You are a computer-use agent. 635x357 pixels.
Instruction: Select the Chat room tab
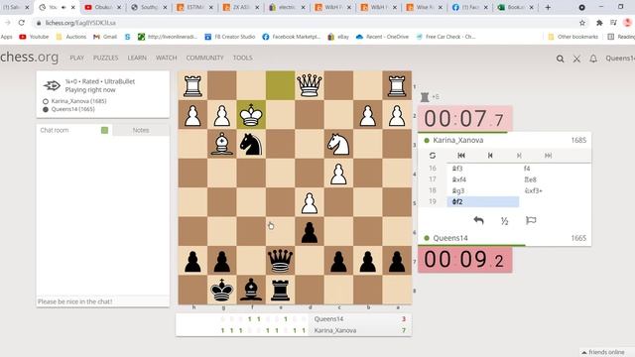click(55, 130)
